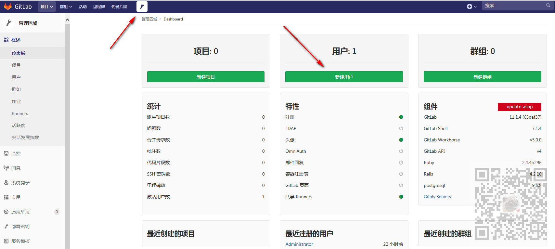The image size is (555, 249).
Task: Click the 部署密钥 key icon
Action: tap(6, 227)
